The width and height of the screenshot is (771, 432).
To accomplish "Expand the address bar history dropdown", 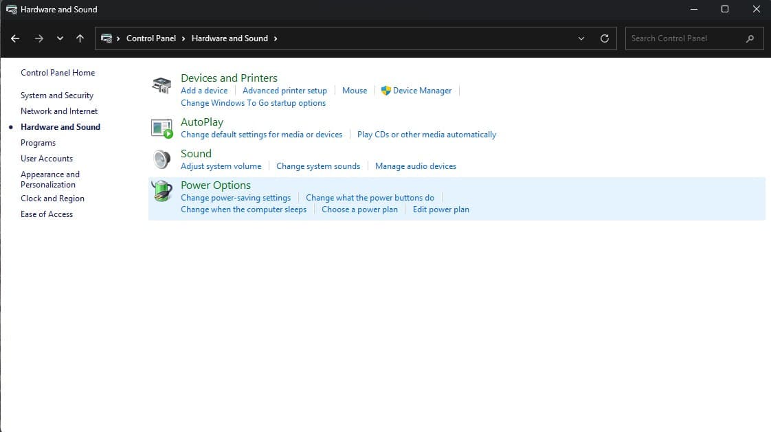I will [x=581, y=38].
